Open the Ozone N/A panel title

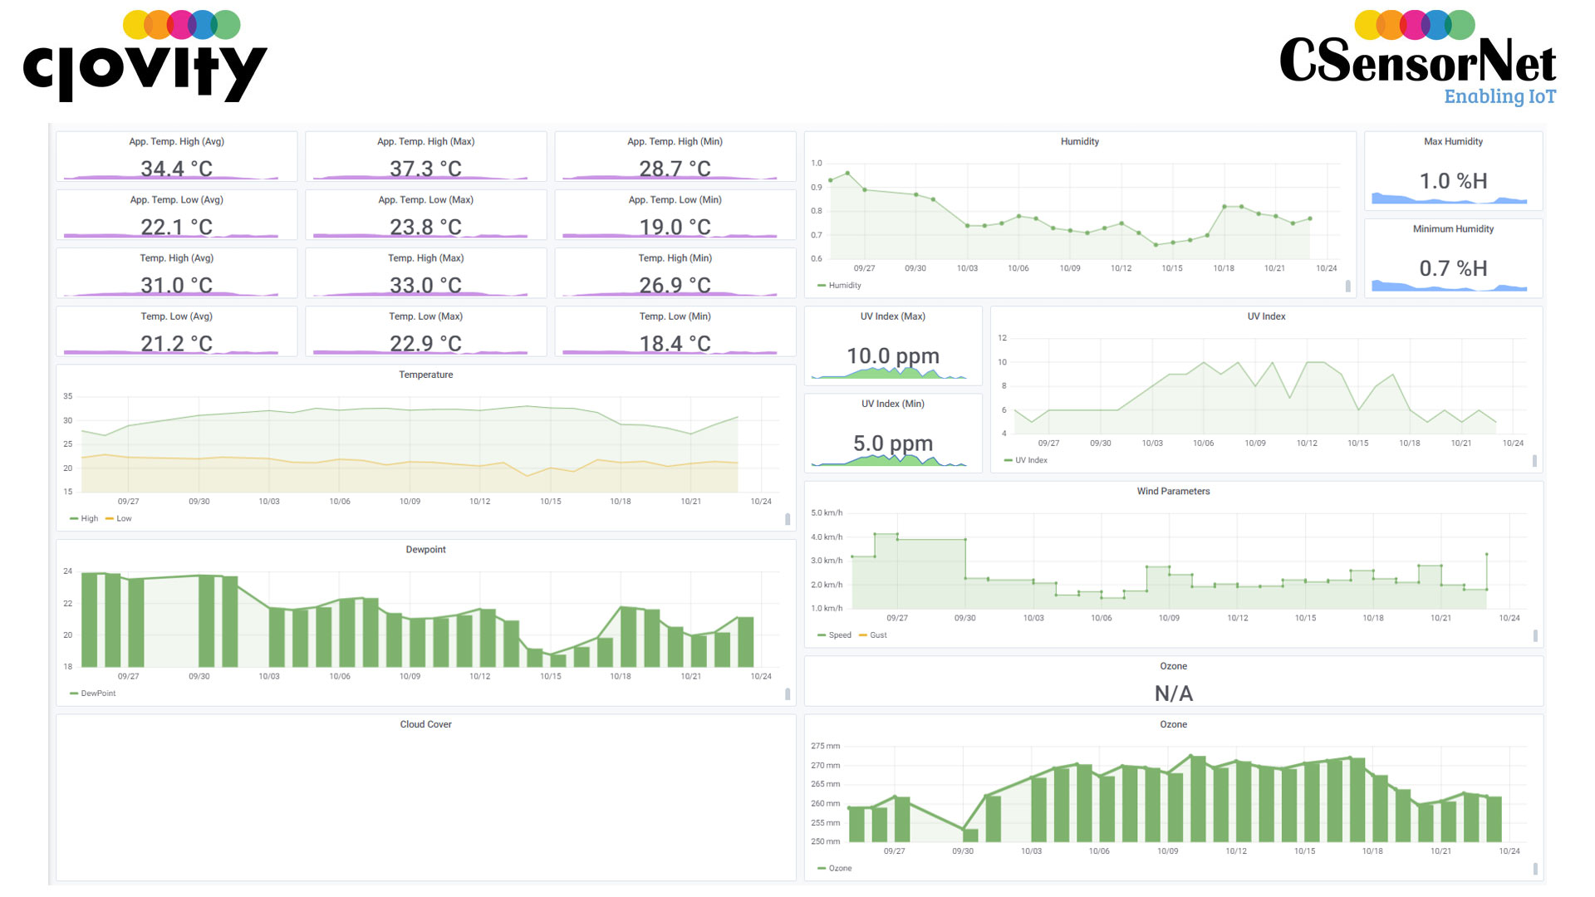coord(1173,666)
